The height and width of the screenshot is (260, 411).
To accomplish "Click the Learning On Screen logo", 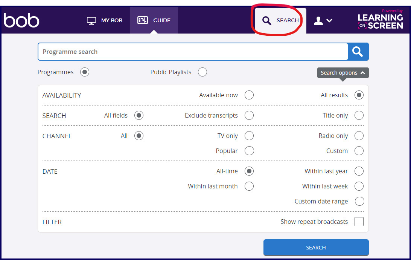I will pyautogui.click(x=380, y=21).
